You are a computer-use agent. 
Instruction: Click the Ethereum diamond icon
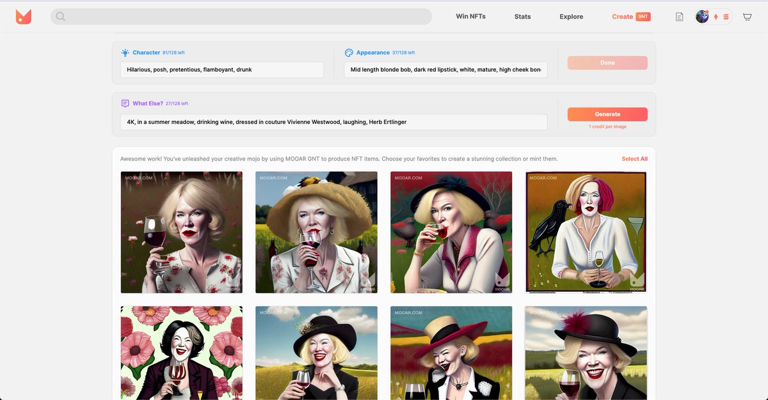click(716, 17)
